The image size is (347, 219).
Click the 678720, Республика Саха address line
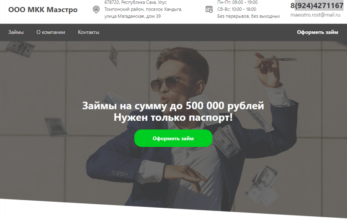[135, 3]
